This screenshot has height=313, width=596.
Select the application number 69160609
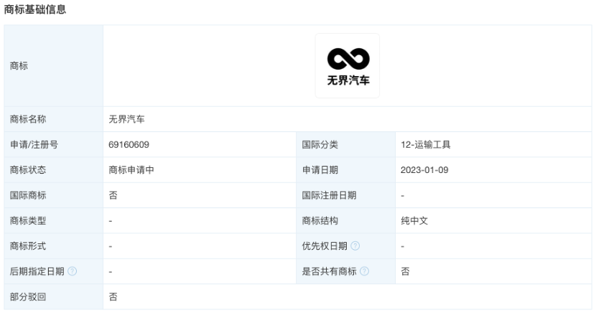click(129, 145)
